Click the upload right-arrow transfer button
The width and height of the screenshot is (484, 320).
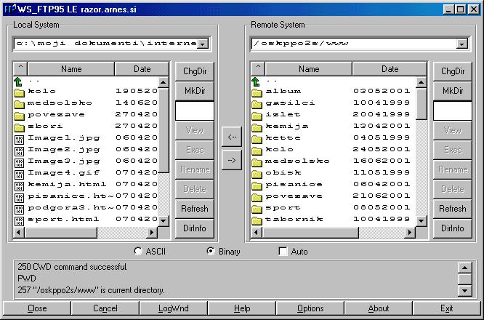click(x=231, y=160)
